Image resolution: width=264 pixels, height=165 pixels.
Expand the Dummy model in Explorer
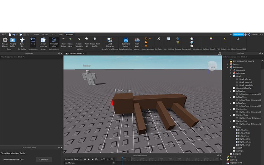228,64
